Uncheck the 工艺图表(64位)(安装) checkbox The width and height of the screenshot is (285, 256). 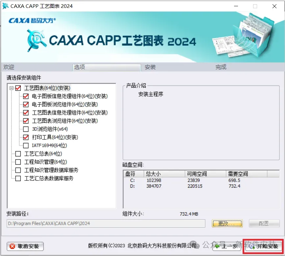18,88
